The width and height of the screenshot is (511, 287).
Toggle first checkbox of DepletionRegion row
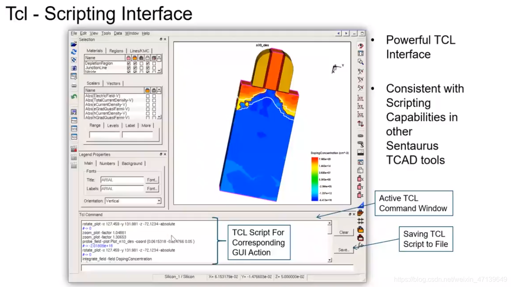(129, 64)
